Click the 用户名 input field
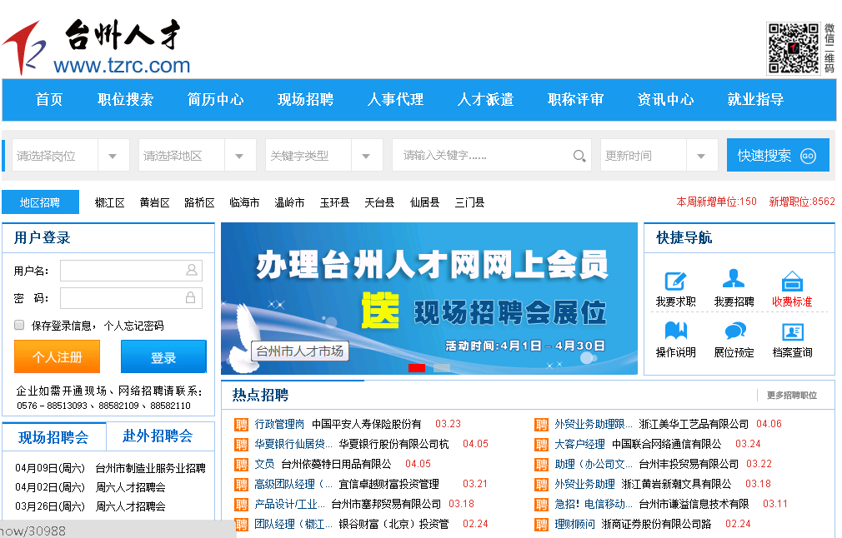 131,271
